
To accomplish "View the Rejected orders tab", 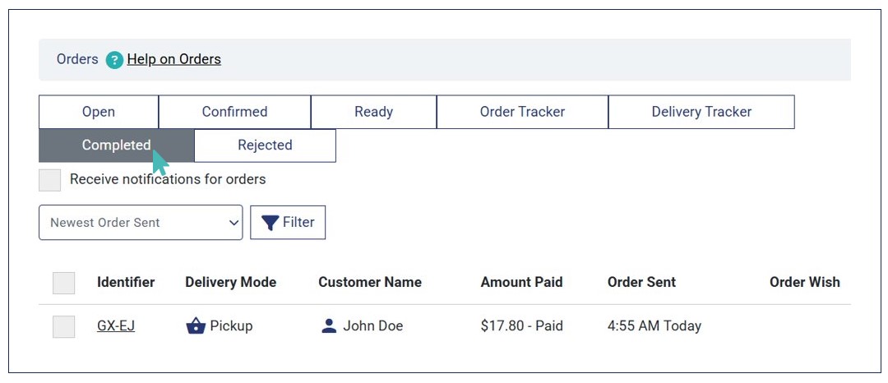I will pos(265,145).
